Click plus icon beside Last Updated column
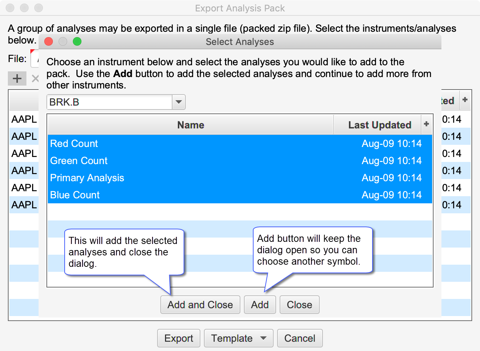 (426, 124)
